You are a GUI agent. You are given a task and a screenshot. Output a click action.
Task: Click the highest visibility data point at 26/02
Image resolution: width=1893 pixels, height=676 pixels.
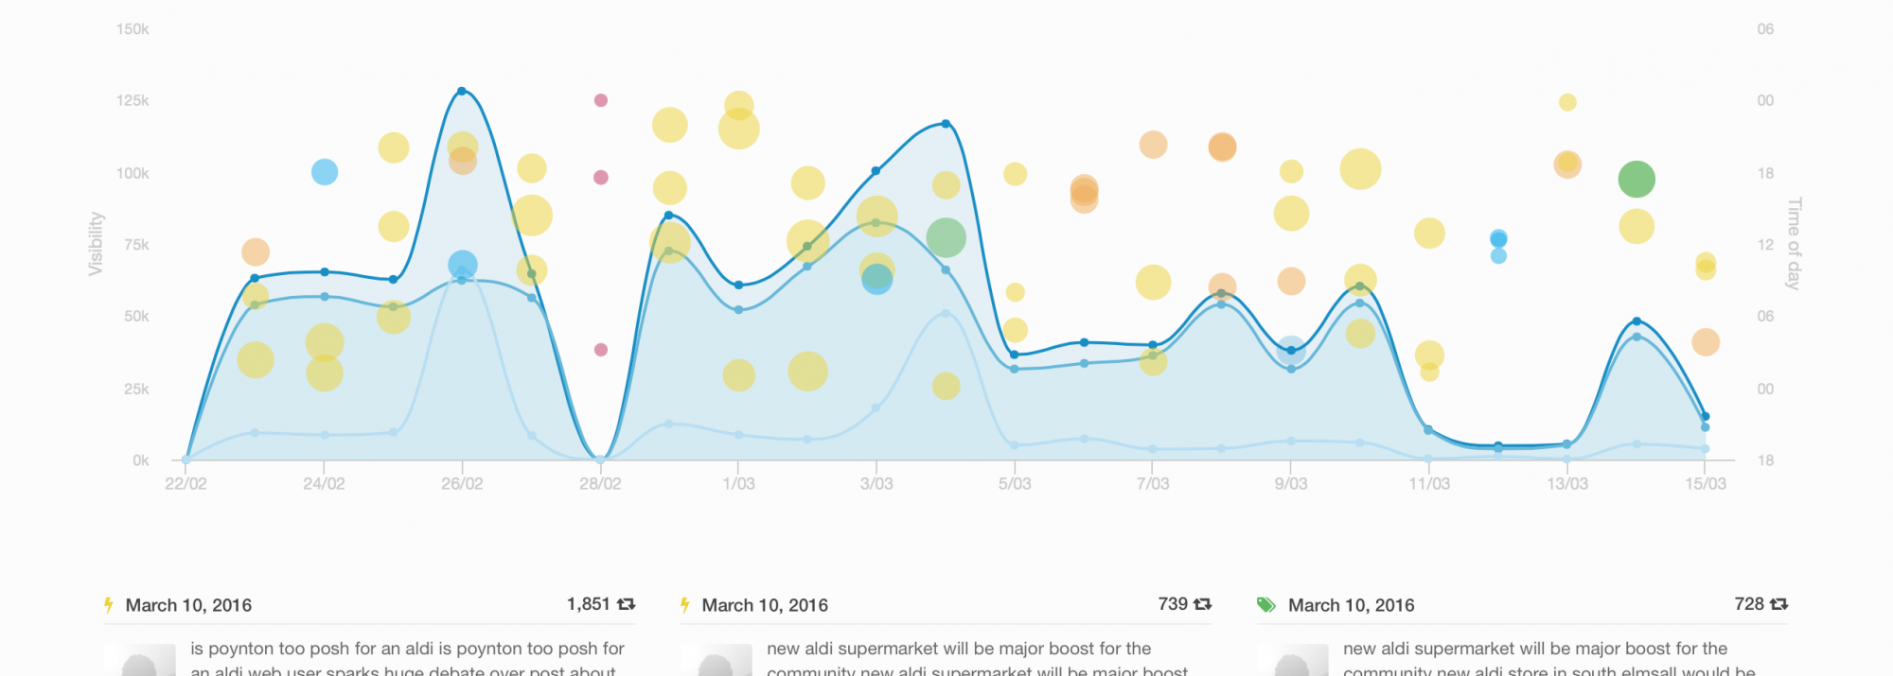click(x=462, y=91)
